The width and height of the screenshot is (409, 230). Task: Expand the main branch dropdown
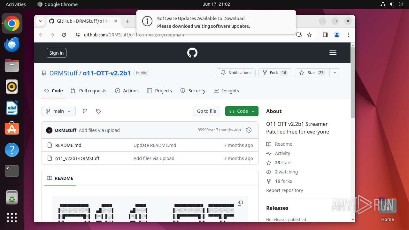tap(58, 111)
